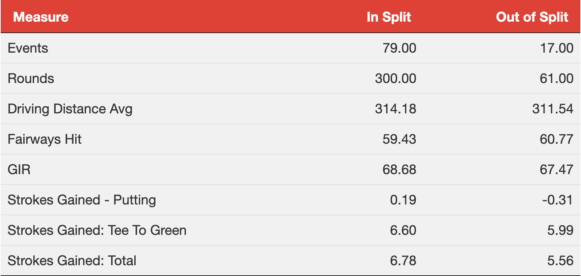Click the 6.60 Tee To Green value
The width and height of the screenshot is (581, 276).
coord(403,230)
